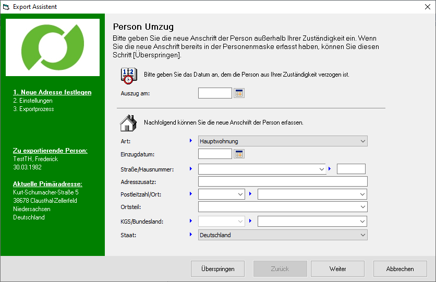Click the Export Assistent title bar icon

click(6, 7)
